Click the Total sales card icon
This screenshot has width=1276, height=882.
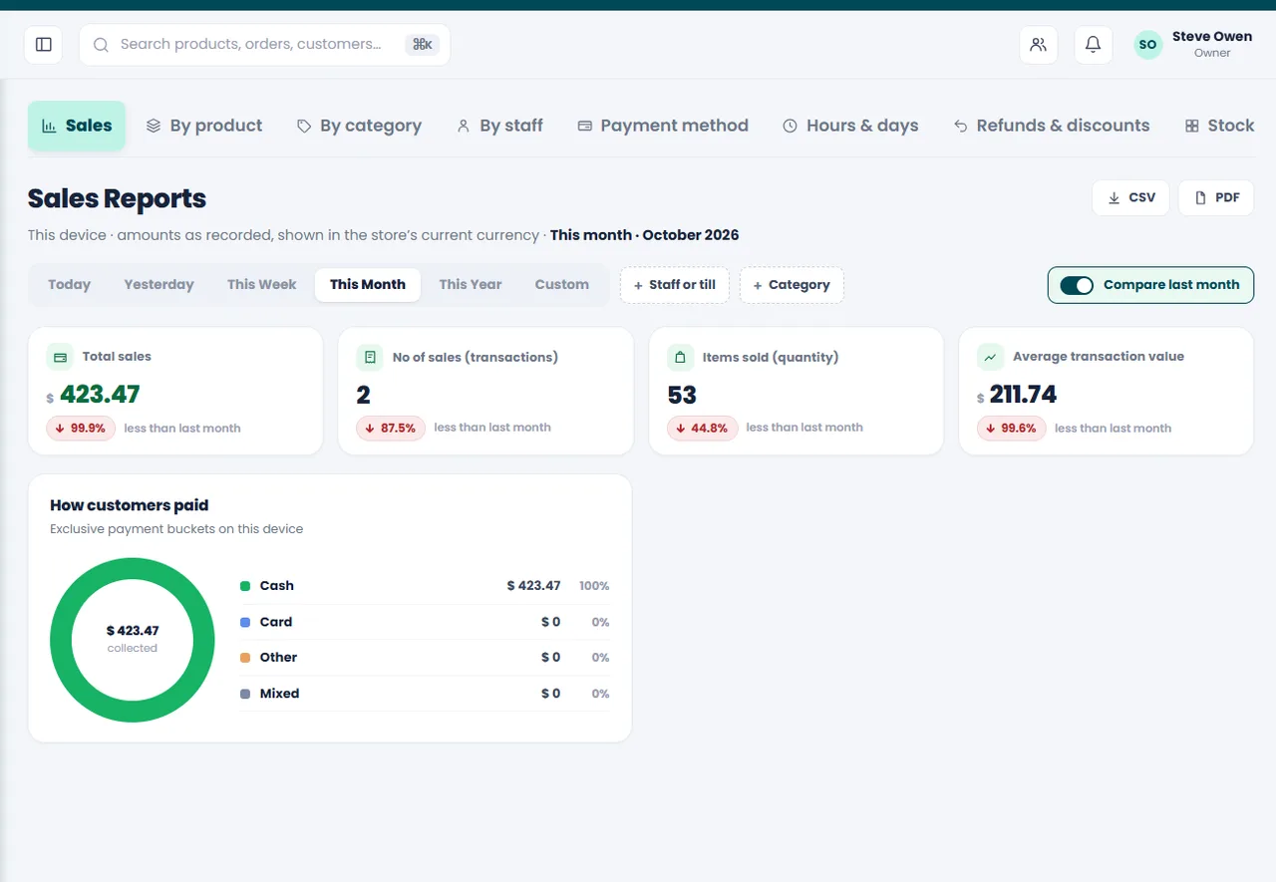pos(60,357)
